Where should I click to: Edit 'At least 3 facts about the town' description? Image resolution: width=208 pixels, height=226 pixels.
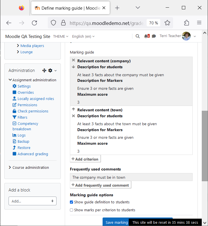pyautogui.click(x=117, y=124)
